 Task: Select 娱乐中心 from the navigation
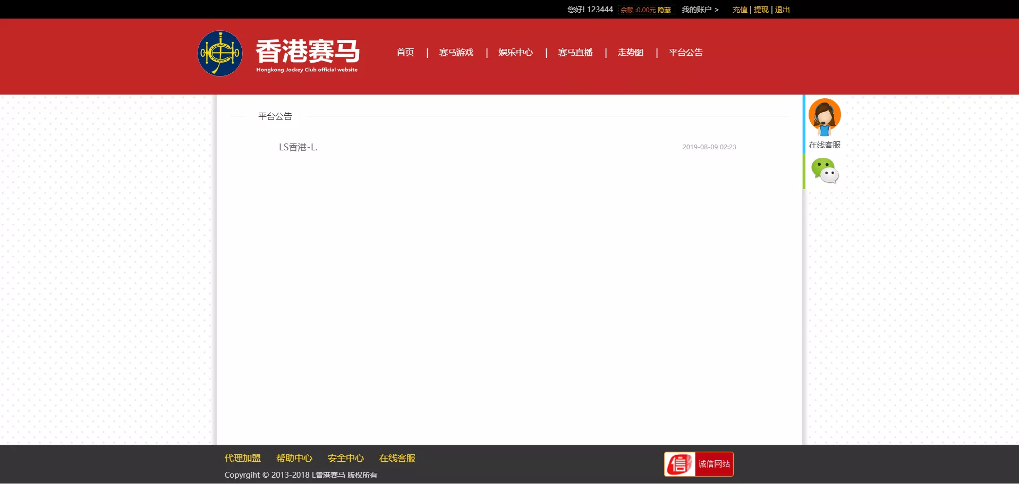pos(515,52)
